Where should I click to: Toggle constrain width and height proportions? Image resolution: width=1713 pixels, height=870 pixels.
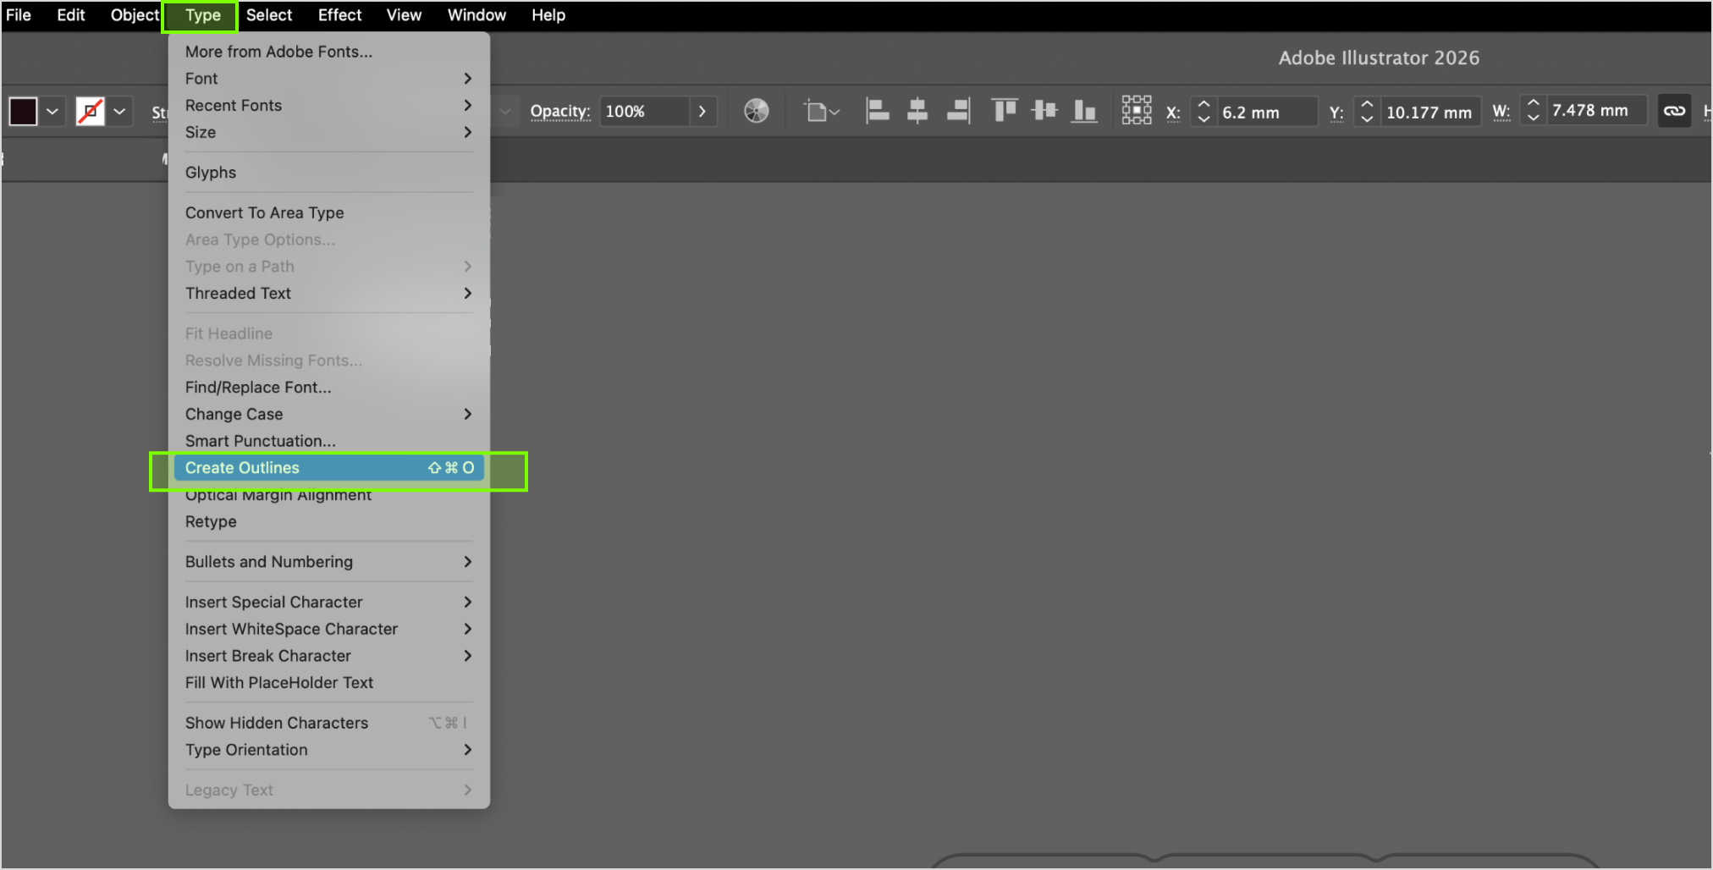coord(1673,111)
